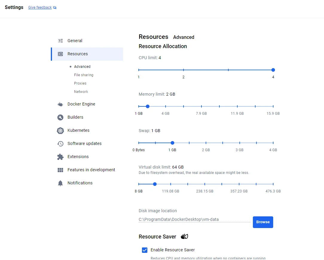Click the Kubernetes helm wheel icon
The height and width of the screenshot is (260, 324).
pyautogui.click(x=60, y=130)
